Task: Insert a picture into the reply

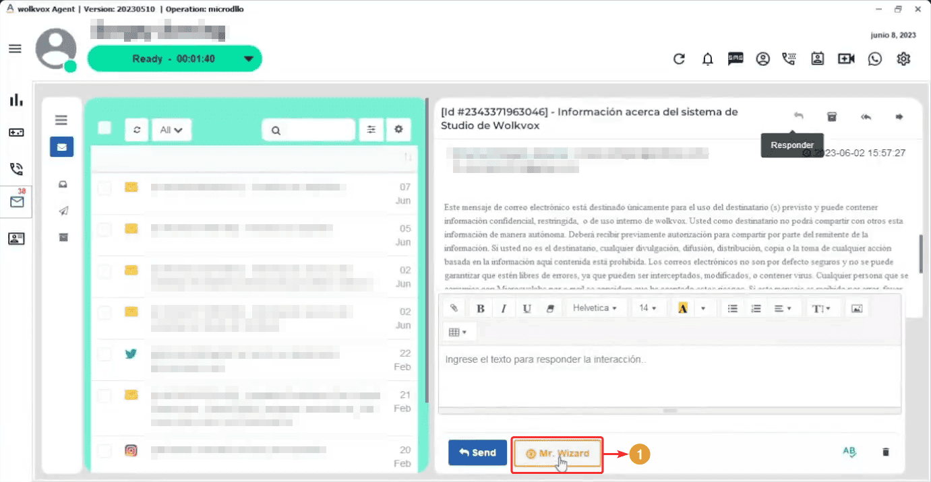Action: 857,308
